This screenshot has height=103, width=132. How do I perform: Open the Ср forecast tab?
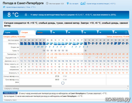point(90,33)
